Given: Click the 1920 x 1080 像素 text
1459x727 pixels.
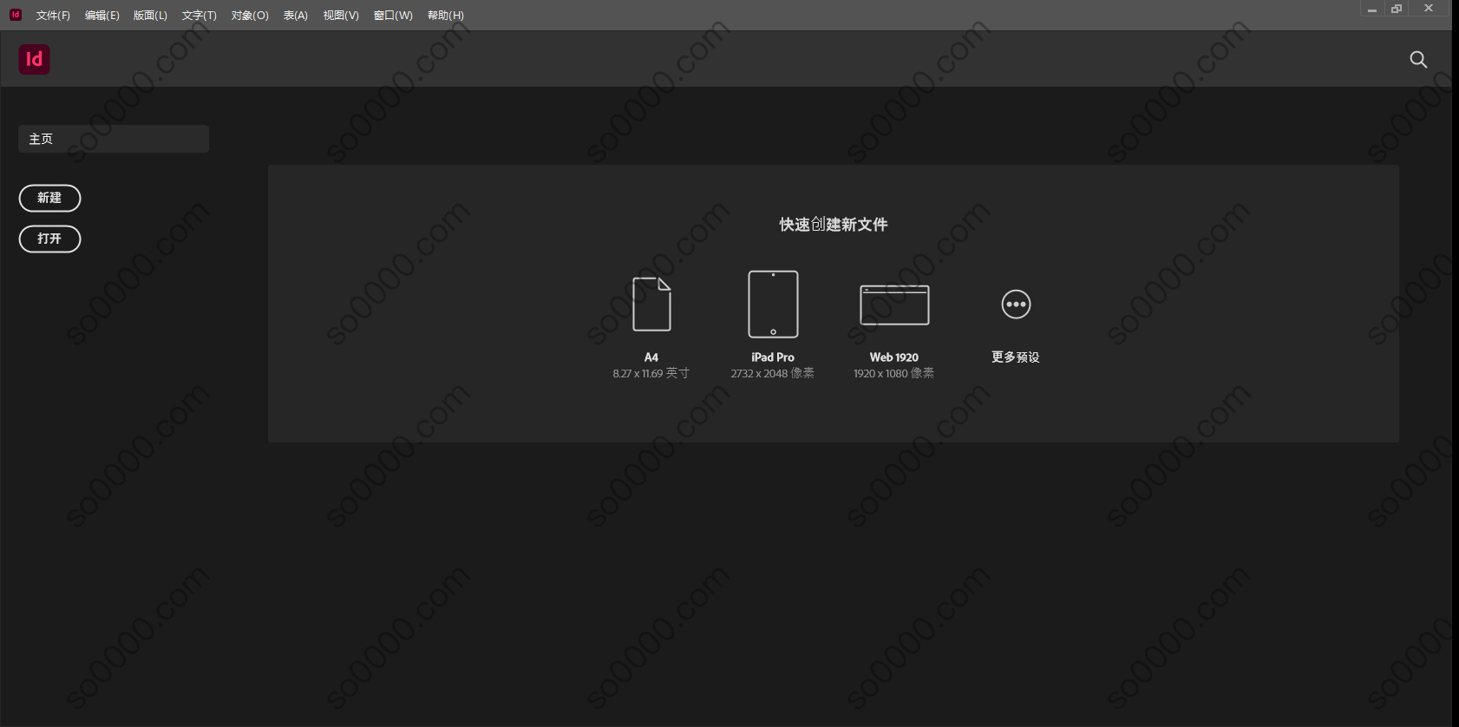Looking at the screenshot, I should [894, 374].
